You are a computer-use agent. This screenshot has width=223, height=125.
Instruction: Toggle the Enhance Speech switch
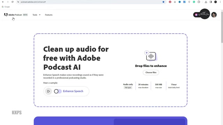(58, 91)
